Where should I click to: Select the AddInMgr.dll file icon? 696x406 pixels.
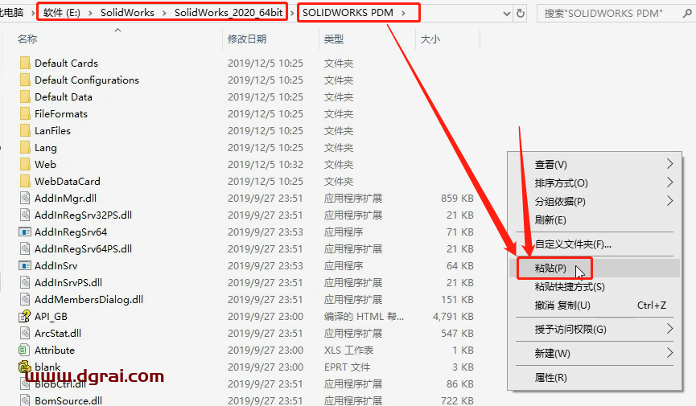25,198
